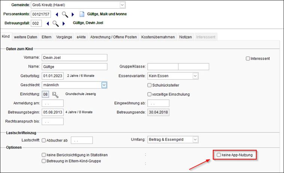Go to next Personenkonto with right arrow
Image resolution: width=284 pixels, height=173 pixels.
73,14
